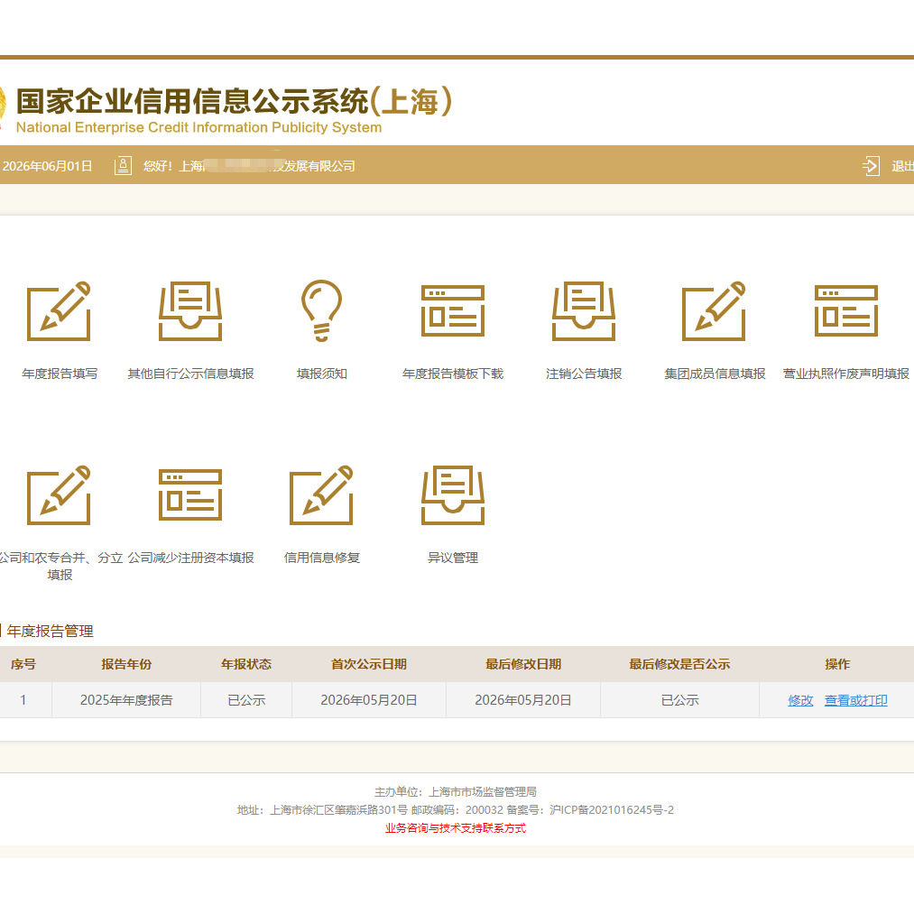Click the date 2026年06月01日 in header bar
The image size is (914, 914).
(47, 166)
